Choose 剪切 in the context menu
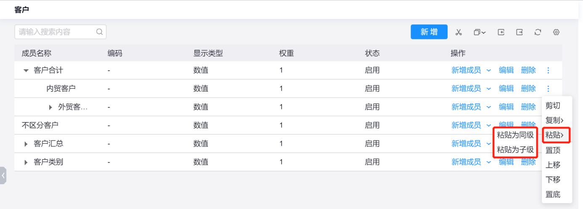583x209 pixels. [553, 106]
